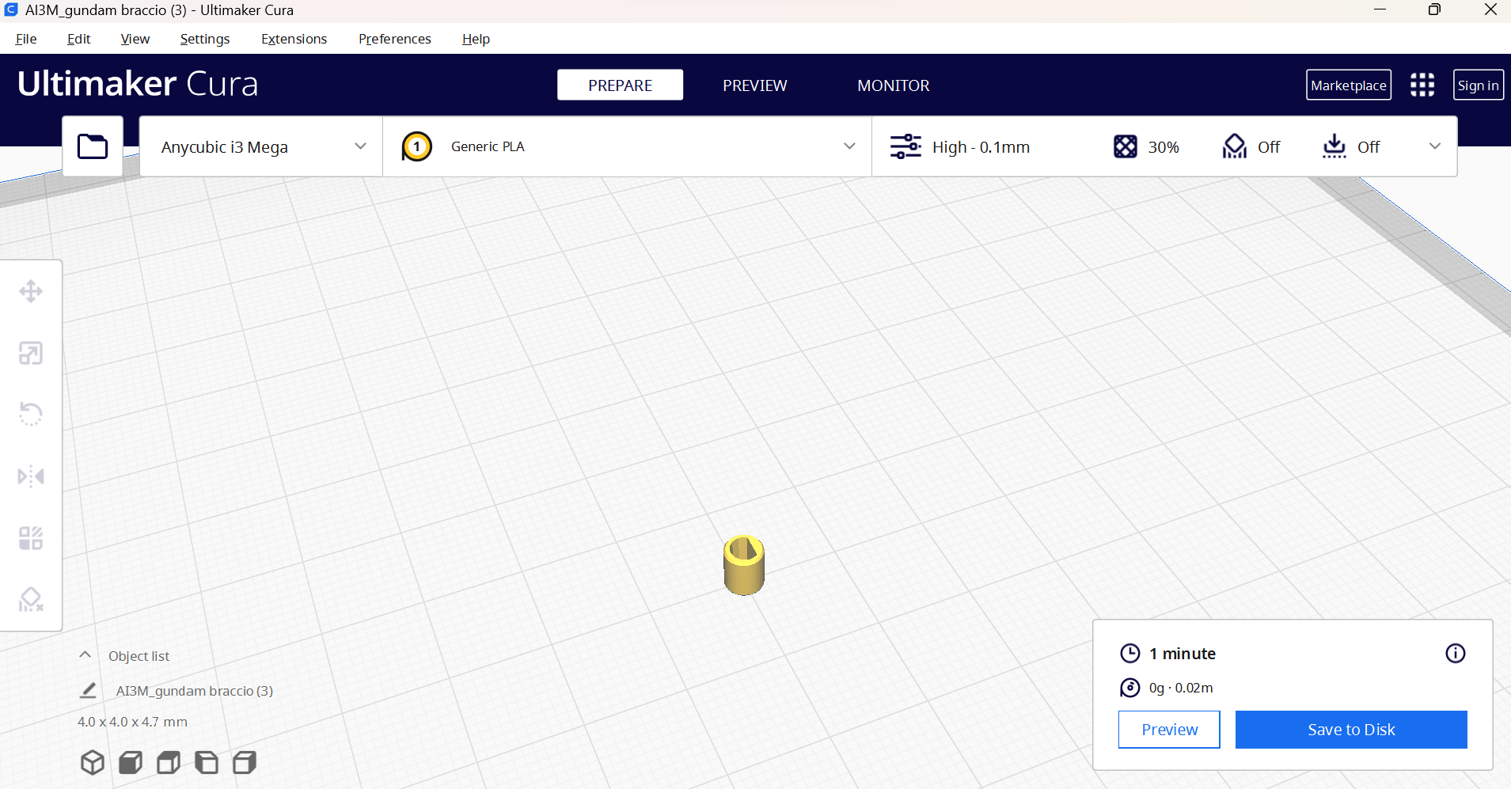Viewport: 1511px width, 789px height.
Task: Select the Move tool
Action: pos(31,291)
